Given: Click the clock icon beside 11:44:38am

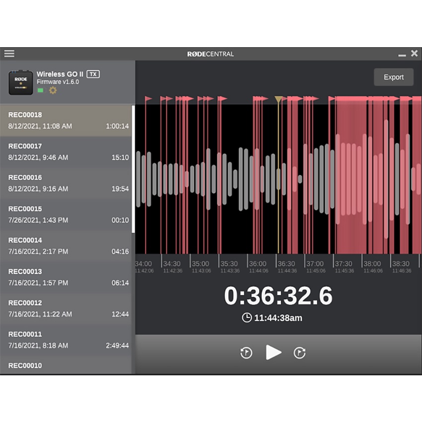Looking at the screenshot, I should 246,318.
